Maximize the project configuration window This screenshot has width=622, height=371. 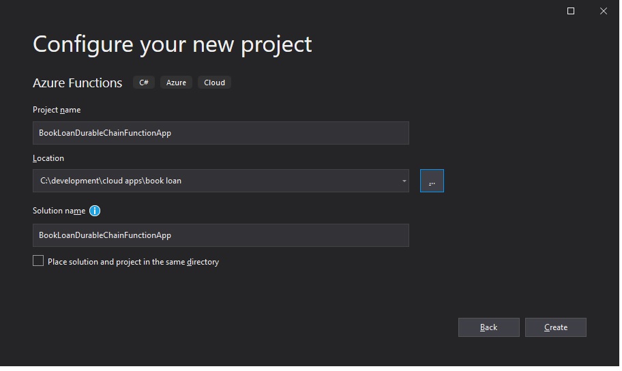point(572,11)
